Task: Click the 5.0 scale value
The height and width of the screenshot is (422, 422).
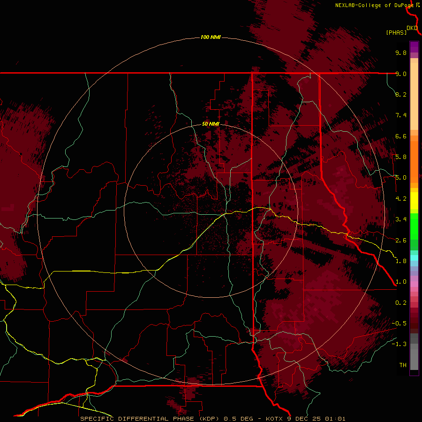Action: click(x=401, y=178)
